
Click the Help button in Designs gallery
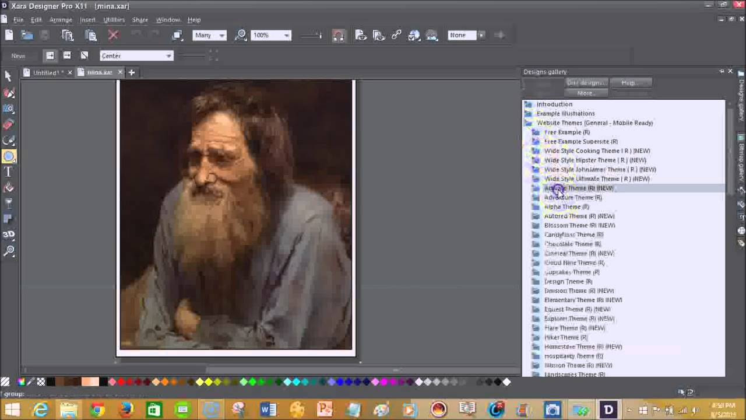[x=630, y=83]
